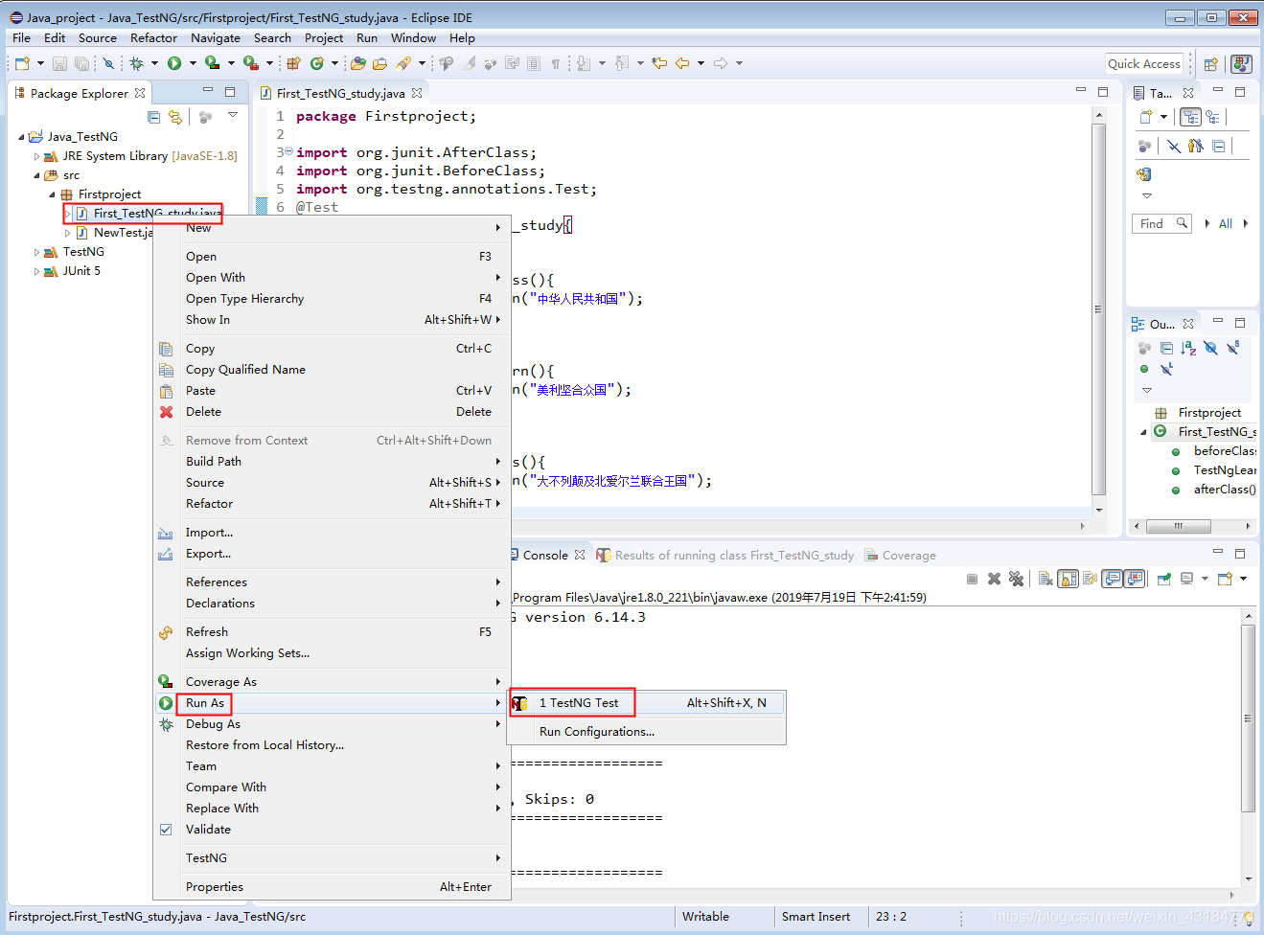The image size is (1264, 935).
Task: Select Debug As in the context menu
Action: click(x=333, y=724)
